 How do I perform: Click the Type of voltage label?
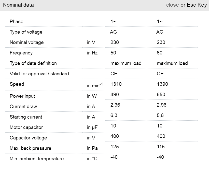point(26,32)
